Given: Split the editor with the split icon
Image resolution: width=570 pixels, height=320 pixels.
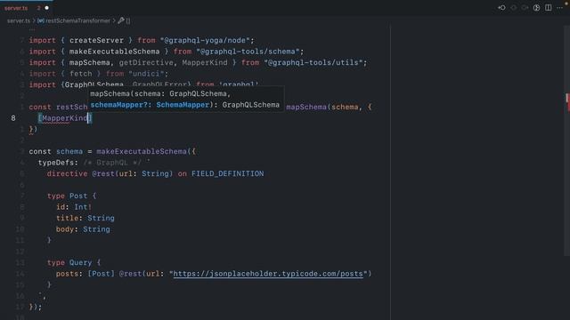Looking at the screenshot, I should [x=549, y=8].
